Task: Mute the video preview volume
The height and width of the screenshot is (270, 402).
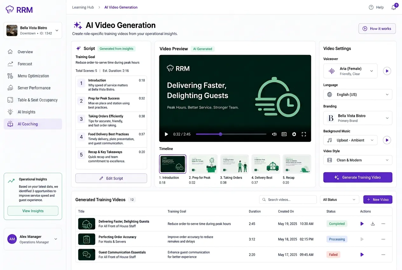Action: [274, 134]
